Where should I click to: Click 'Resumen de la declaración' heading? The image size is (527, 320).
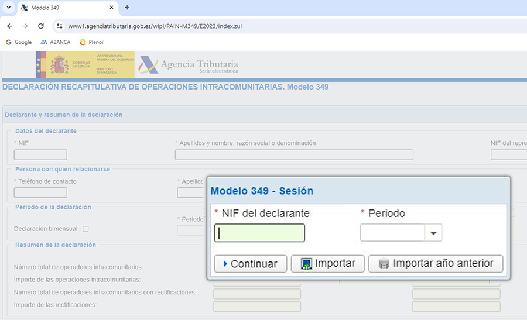tap(56, 245)
